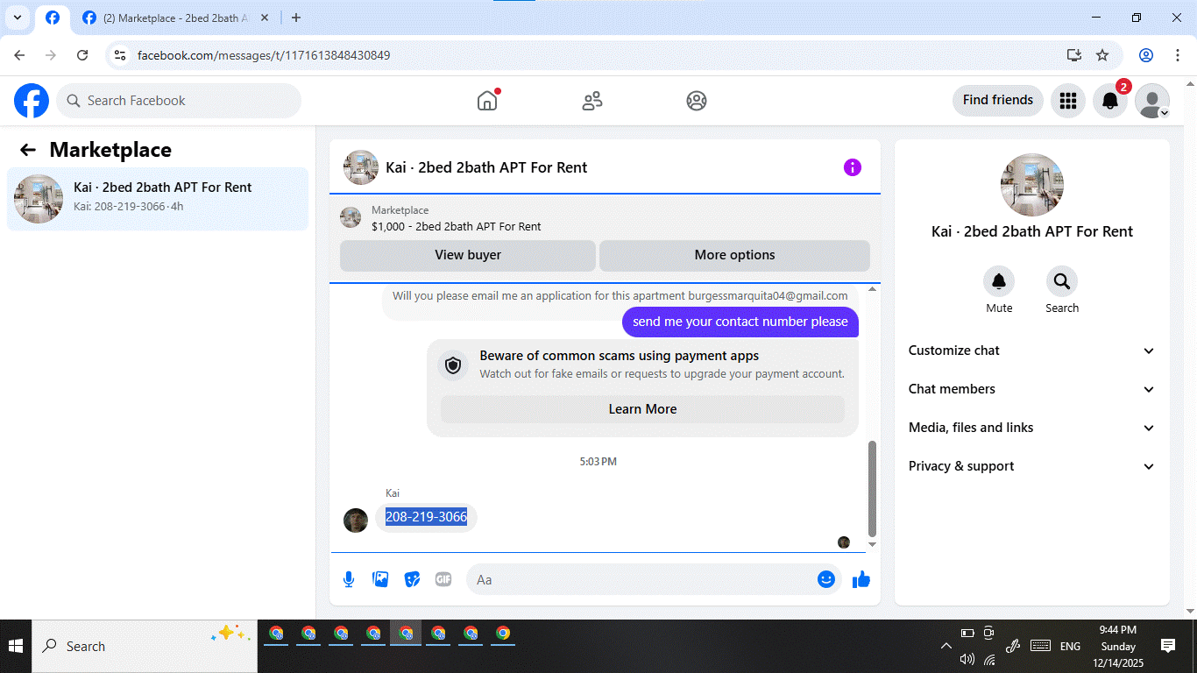
Task: Click selected phone number 208-219-3066 message
Action: [x=426, y=517]
